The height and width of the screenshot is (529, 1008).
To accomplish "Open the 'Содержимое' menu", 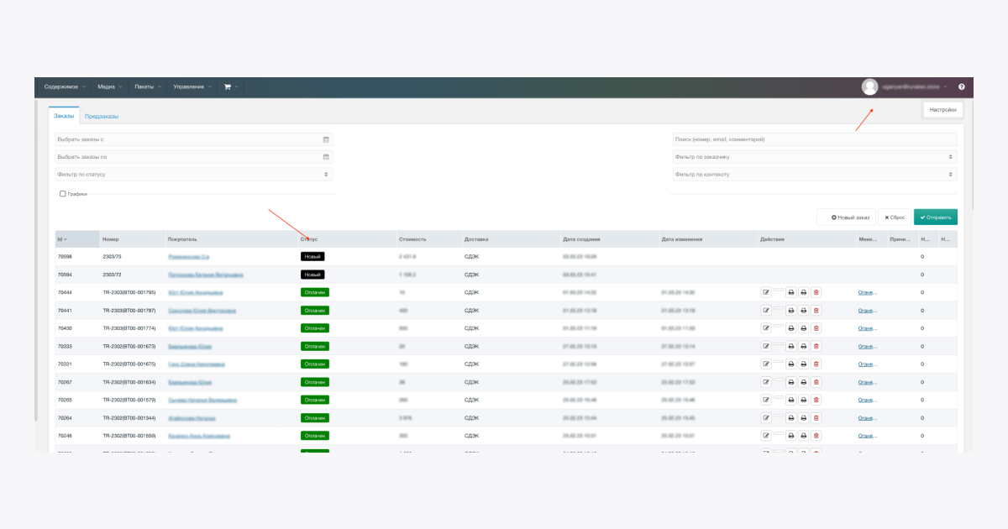I will [x=61, y=86].
